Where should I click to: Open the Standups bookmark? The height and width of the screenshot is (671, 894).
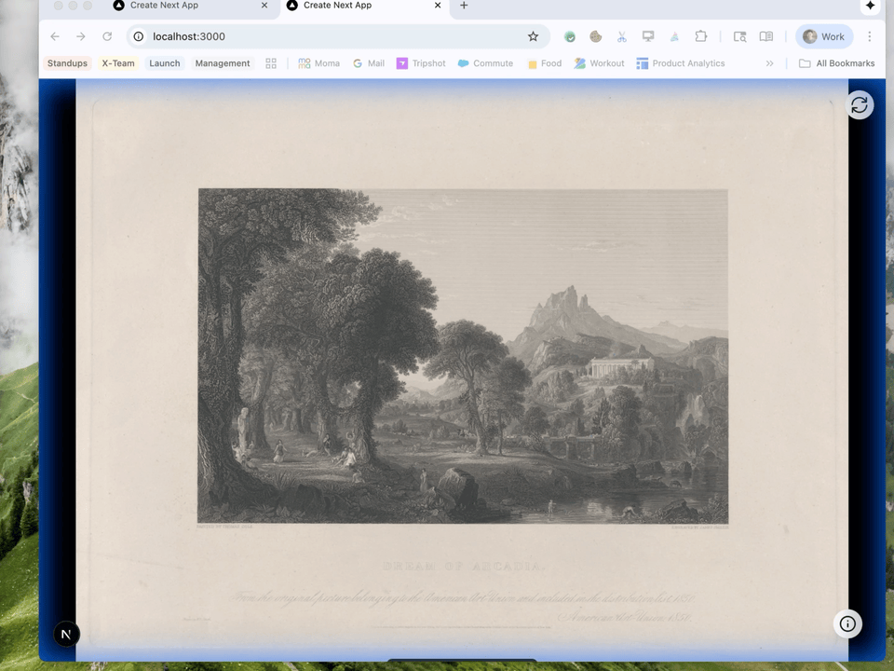(67, 63)
